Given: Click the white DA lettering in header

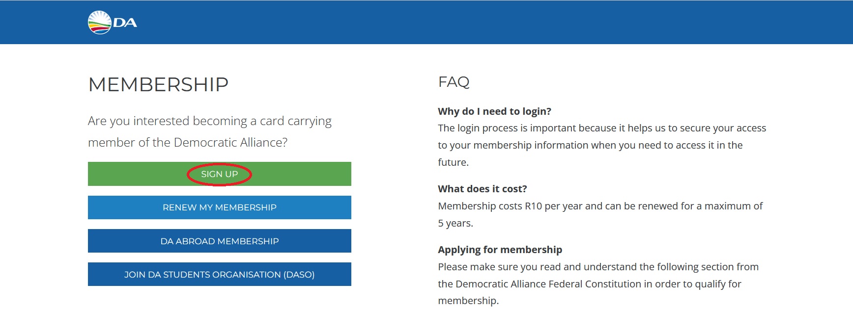Looking at the screenshot, I should [x=125, y=23].
